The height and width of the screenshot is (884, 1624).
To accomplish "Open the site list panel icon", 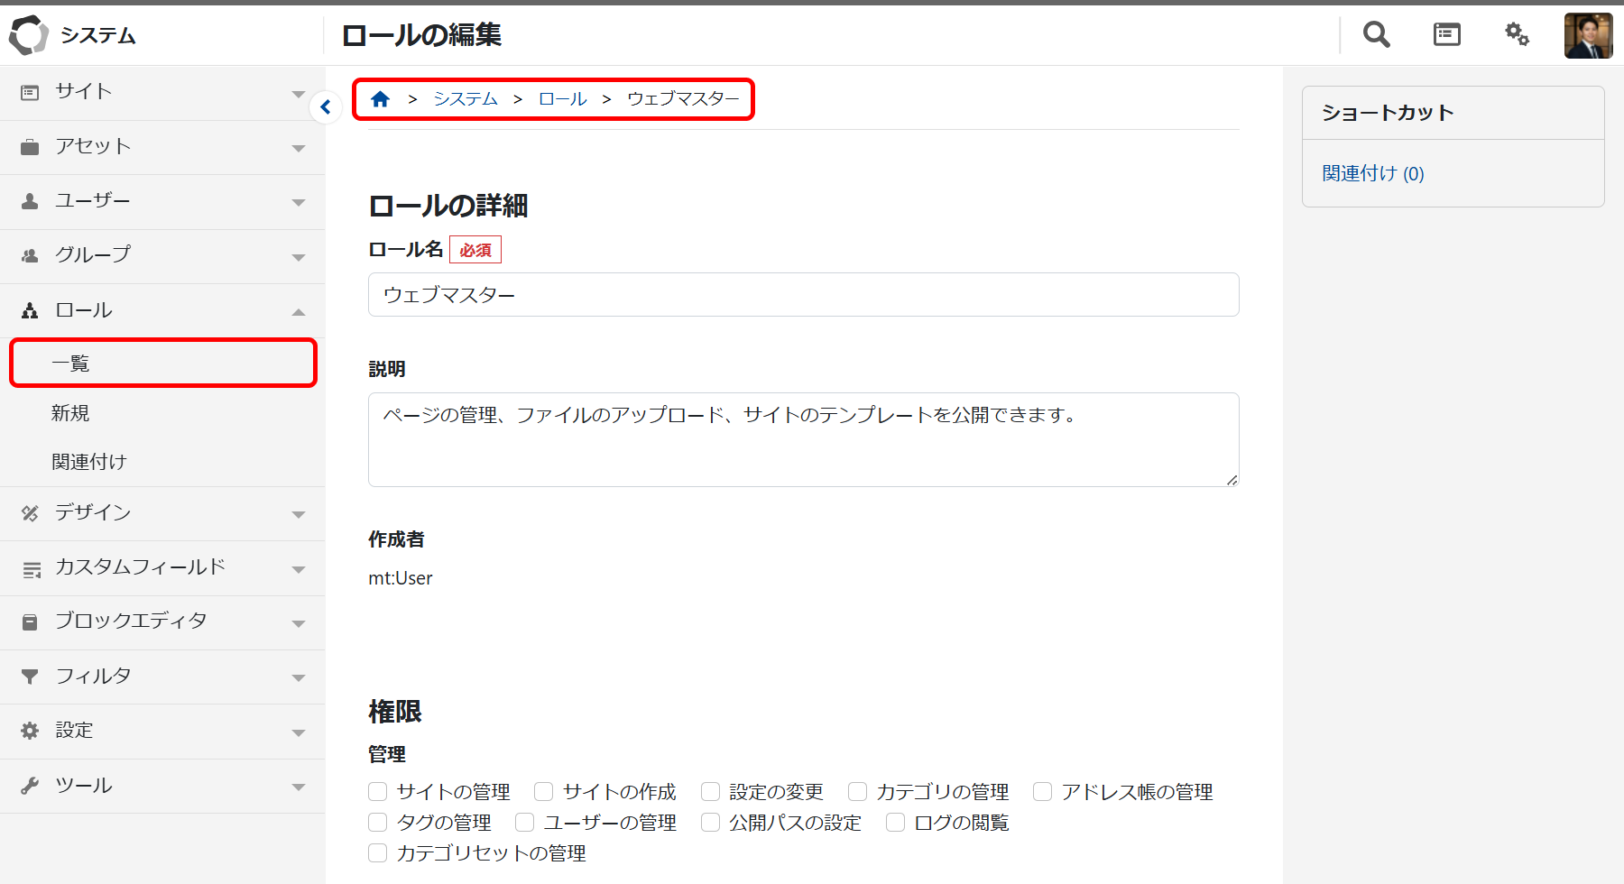I will pyautogui.click(x=1446, y=35).
